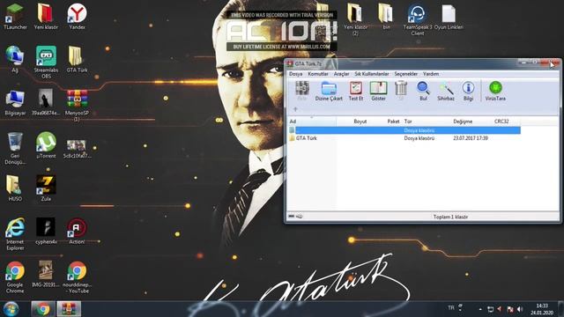Click the Zula game desktop icon
Screen dimensions: 564x317
point(46,188)
